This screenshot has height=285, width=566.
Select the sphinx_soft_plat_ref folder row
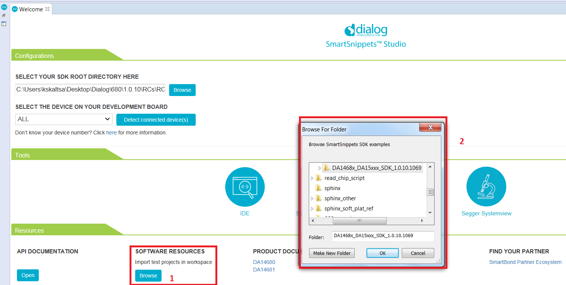tap(349, 208)
